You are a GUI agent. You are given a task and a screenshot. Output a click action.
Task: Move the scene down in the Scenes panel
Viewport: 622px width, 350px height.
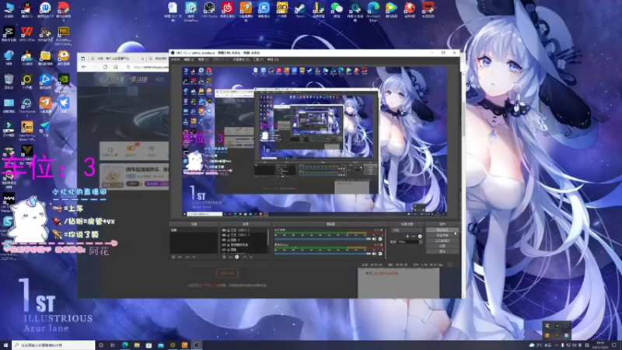click(x=194, y=257)
